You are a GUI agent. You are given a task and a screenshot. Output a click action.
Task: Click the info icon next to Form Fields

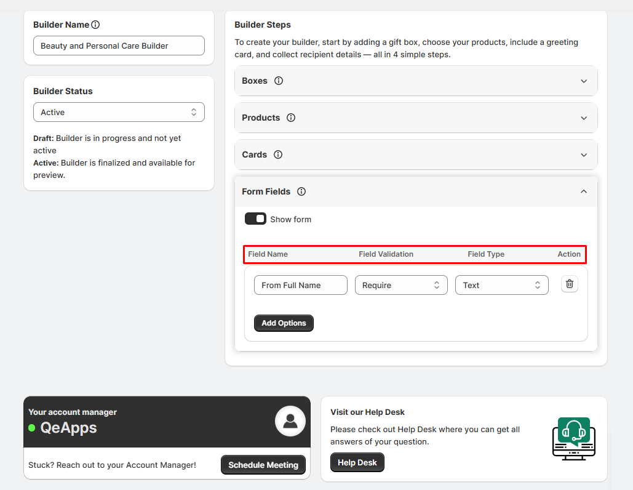[301, 191]
